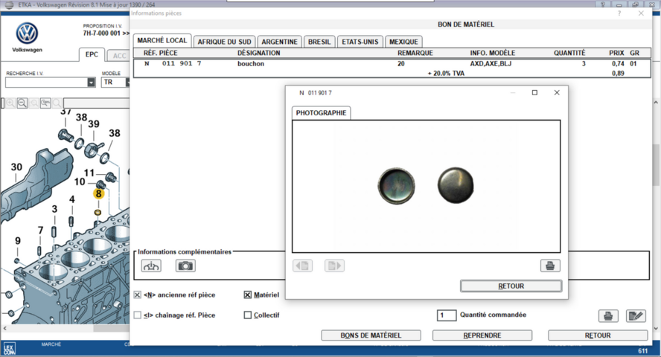
Task: Click the bottom-right RETOUR button of parts dialog
Action: [x=598, y=335]
